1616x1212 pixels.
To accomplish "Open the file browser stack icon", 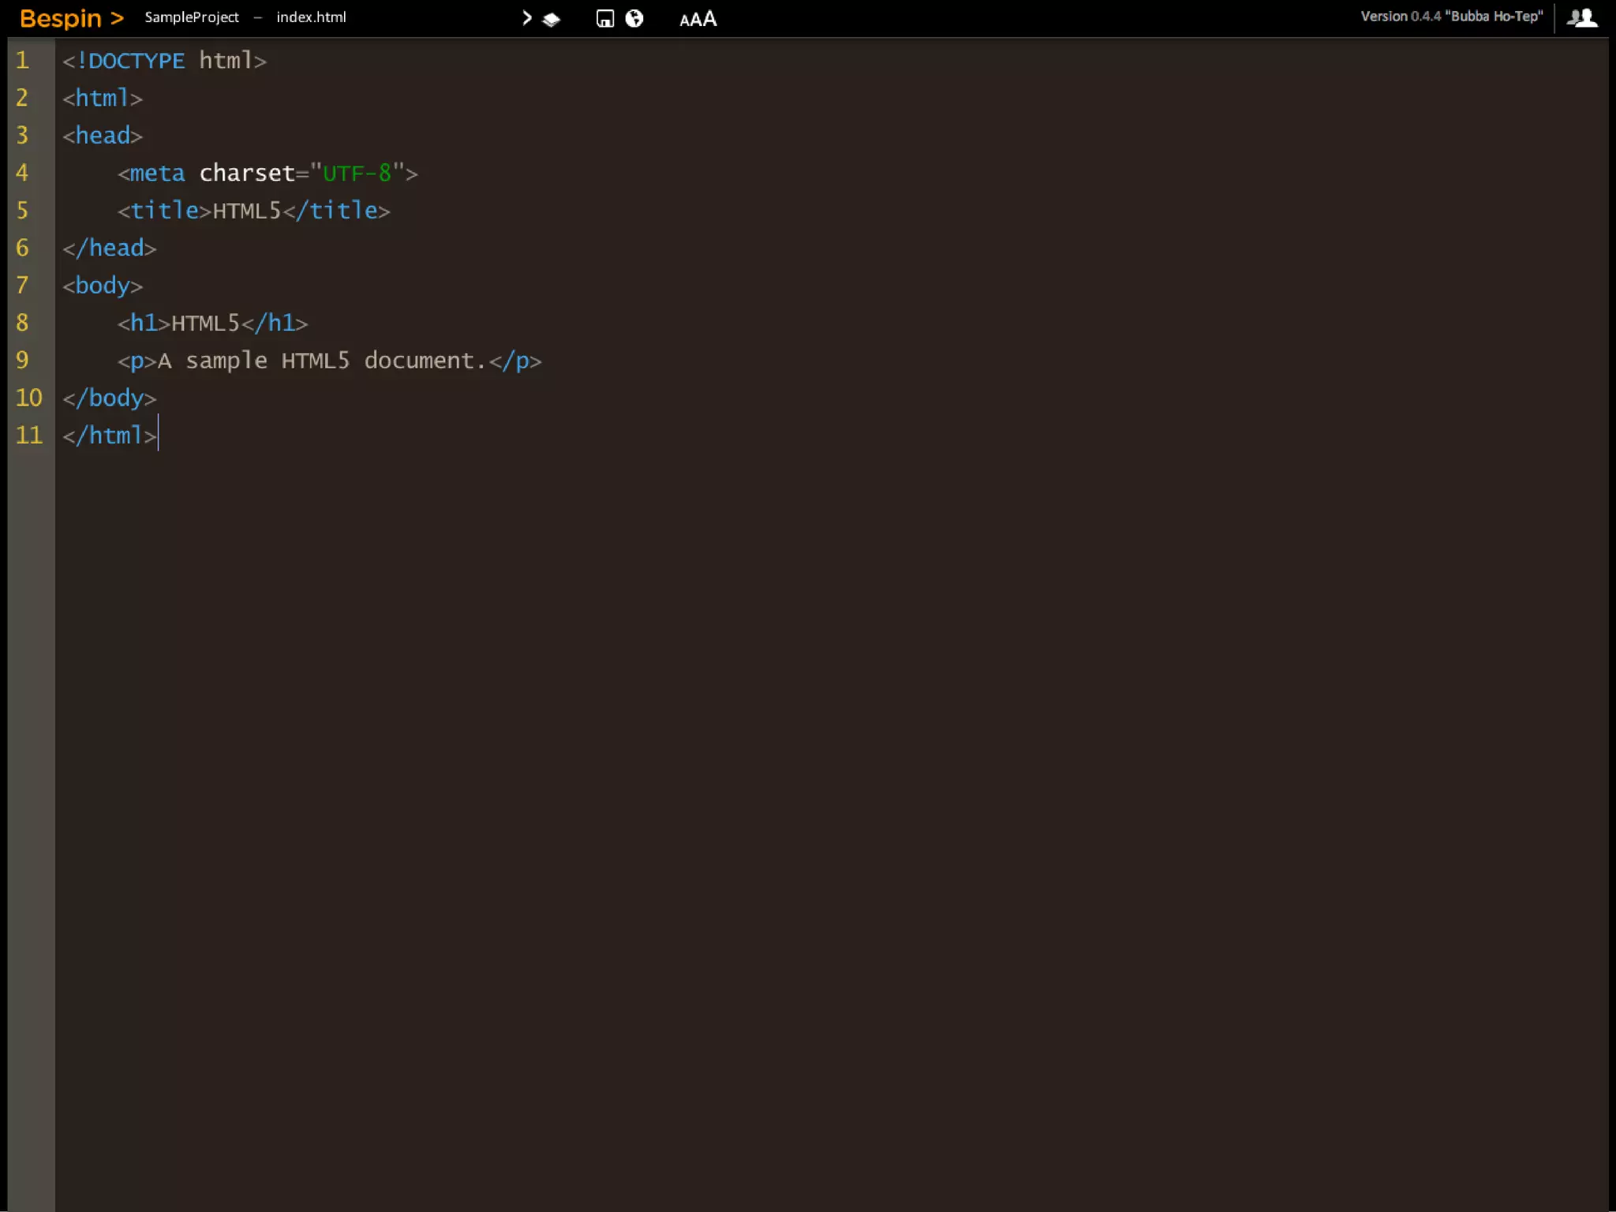I will [552, 20].
